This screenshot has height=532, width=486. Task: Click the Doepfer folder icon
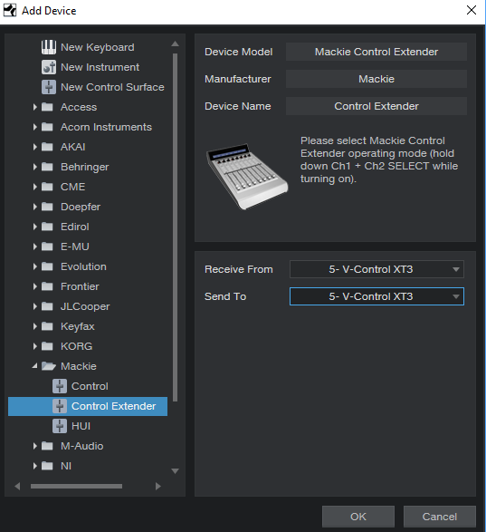coord(47,207)
